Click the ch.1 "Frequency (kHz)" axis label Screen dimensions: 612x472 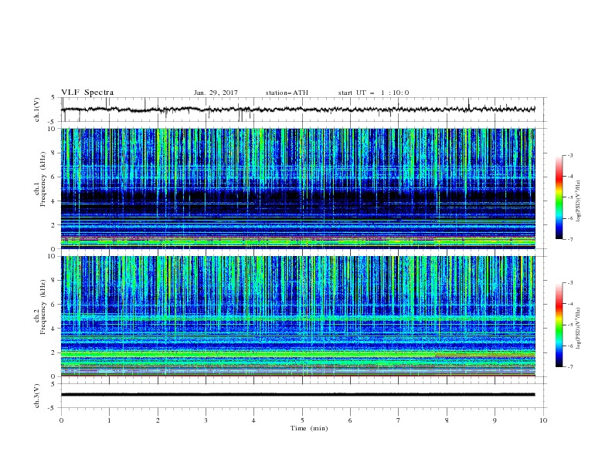(42, 179)
